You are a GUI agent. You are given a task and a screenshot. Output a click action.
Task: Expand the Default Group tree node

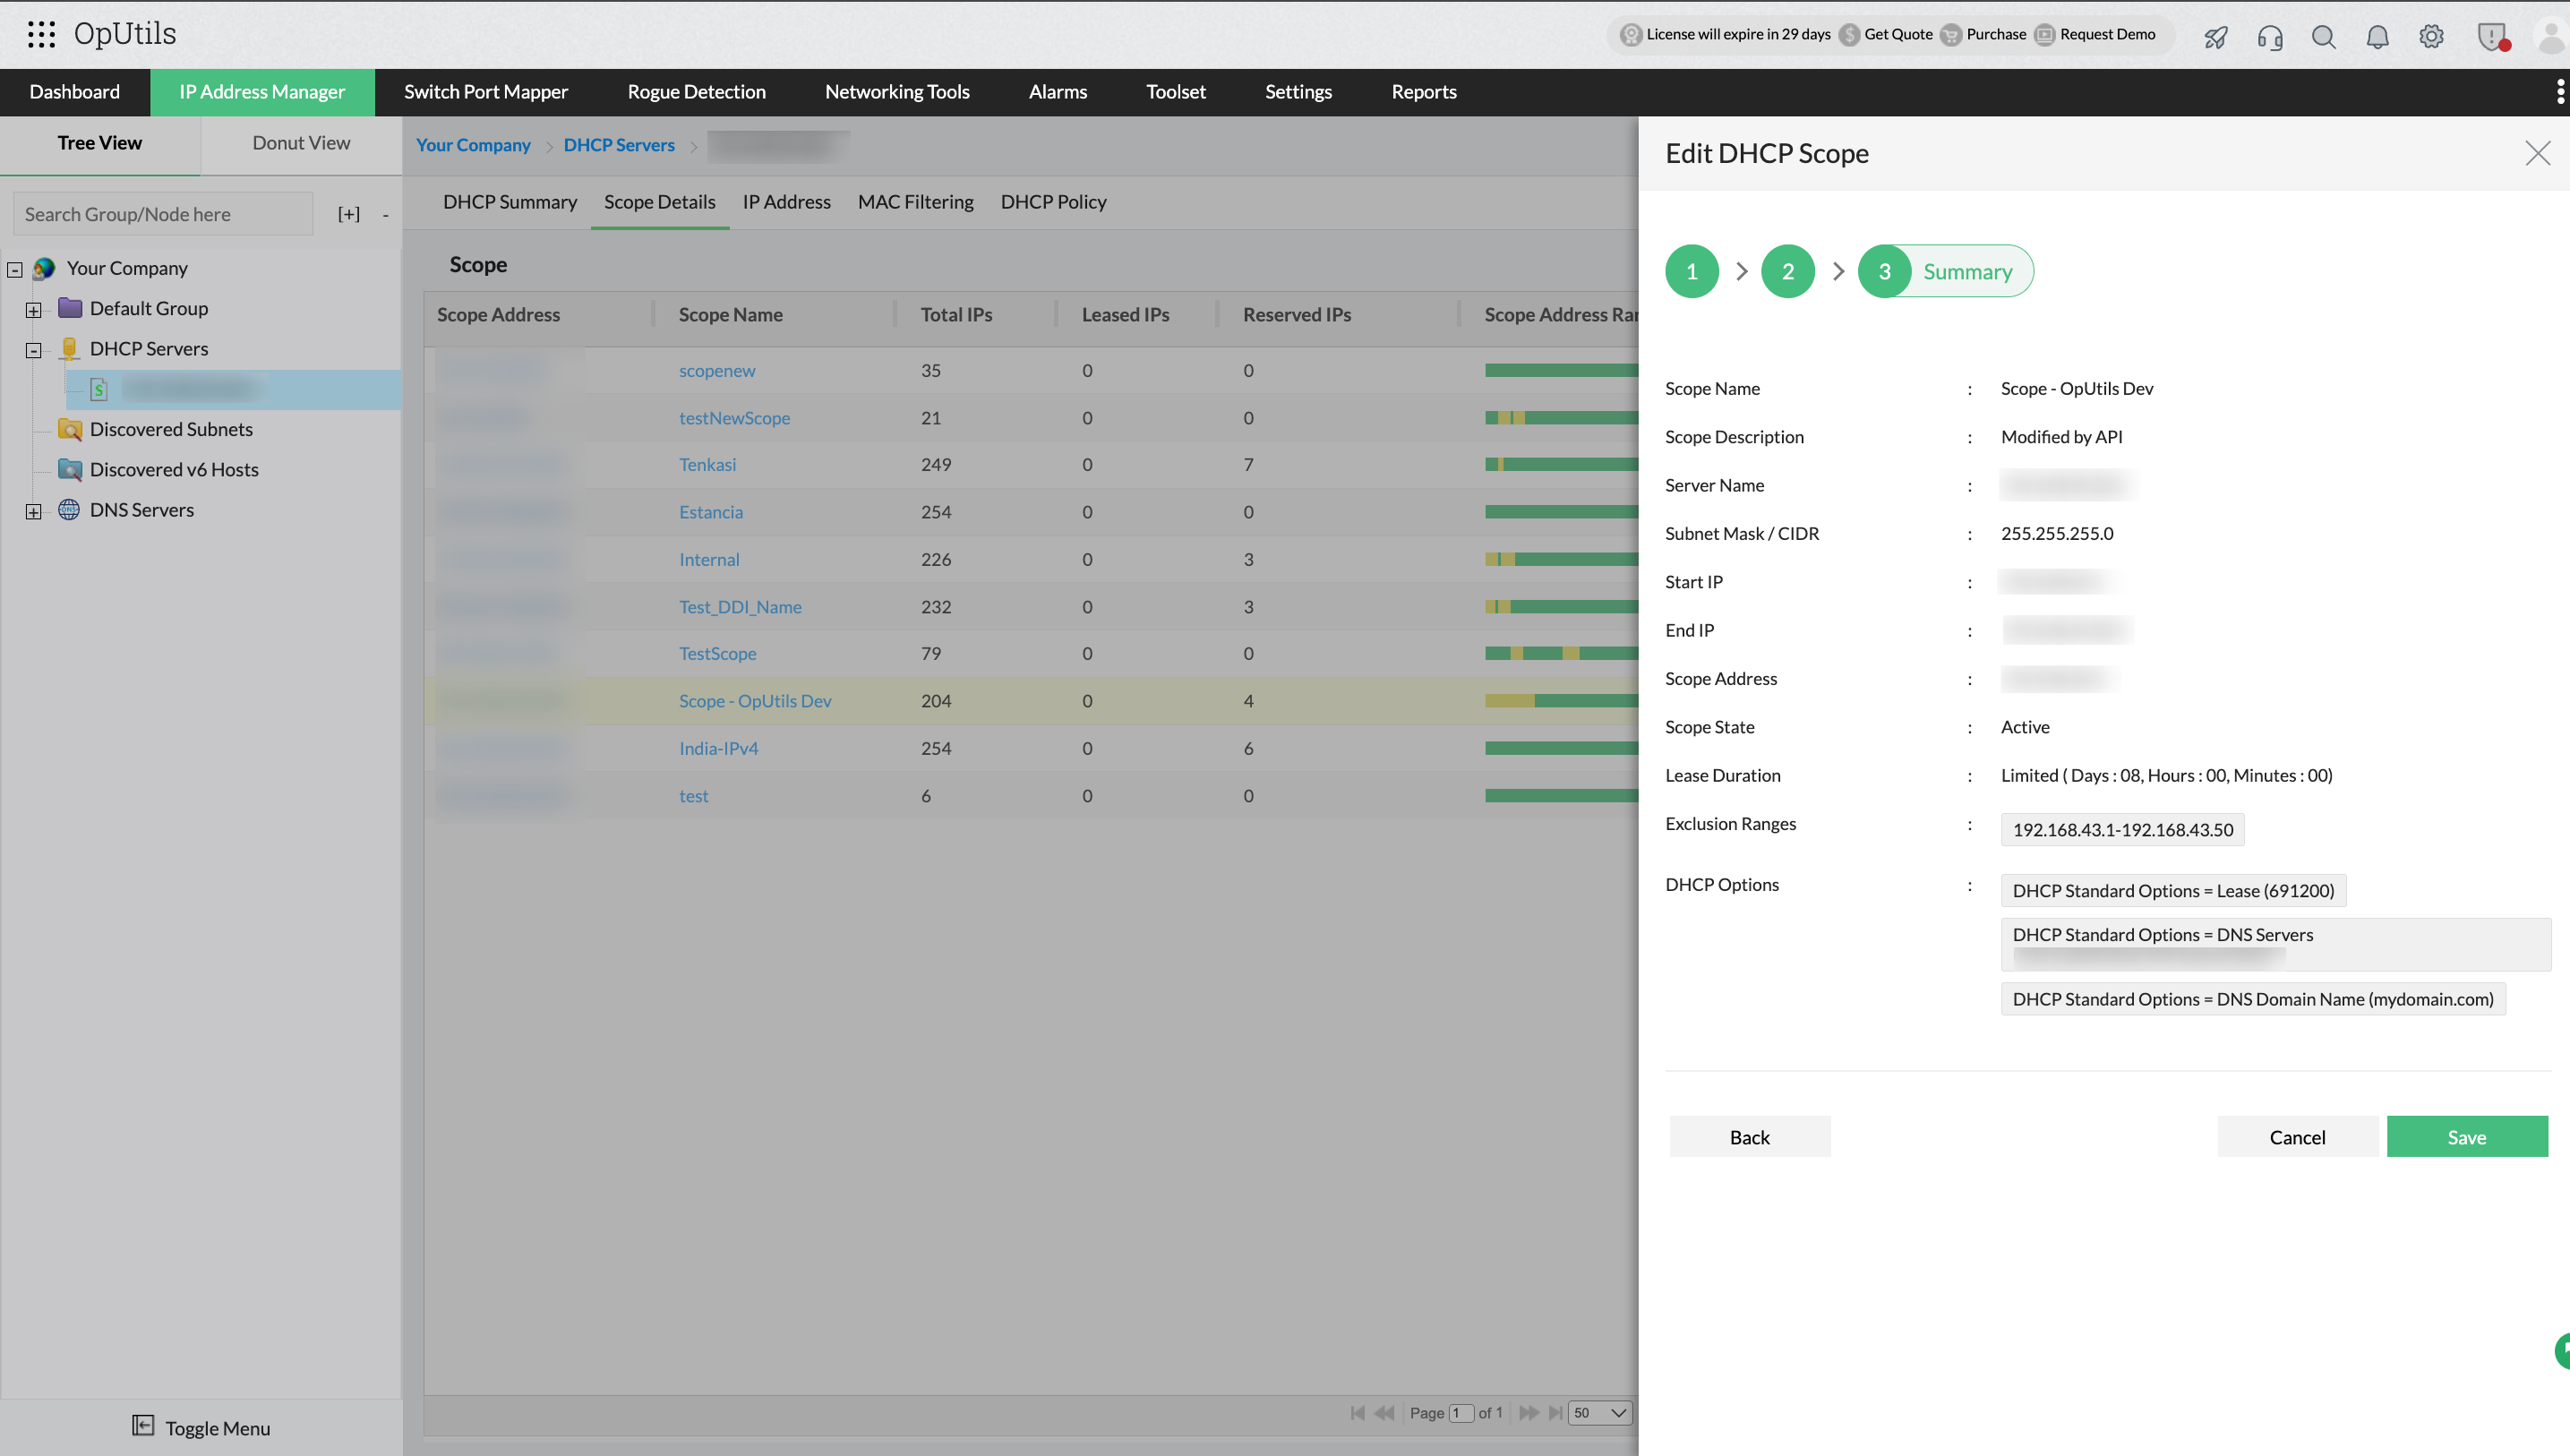pyautogui.click(x=34, y=310)
